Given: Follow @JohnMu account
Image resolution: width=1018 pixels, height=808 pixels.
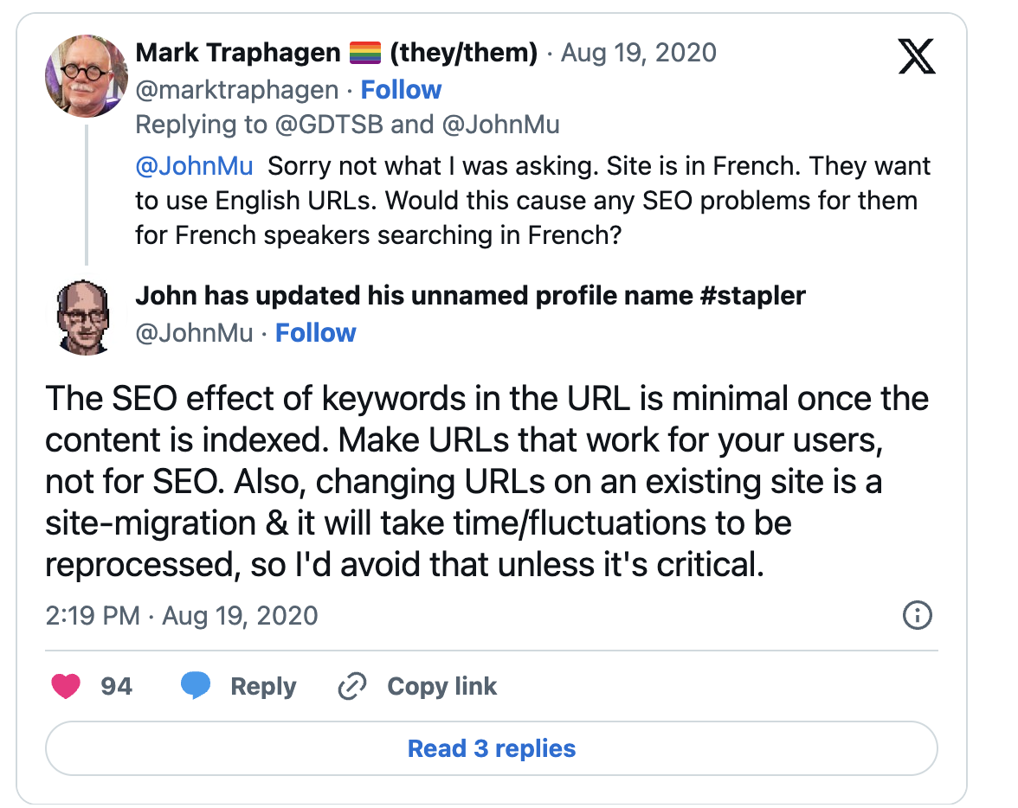Looking at the screenshot, I should pyautogui.click(x=315, y=333).
